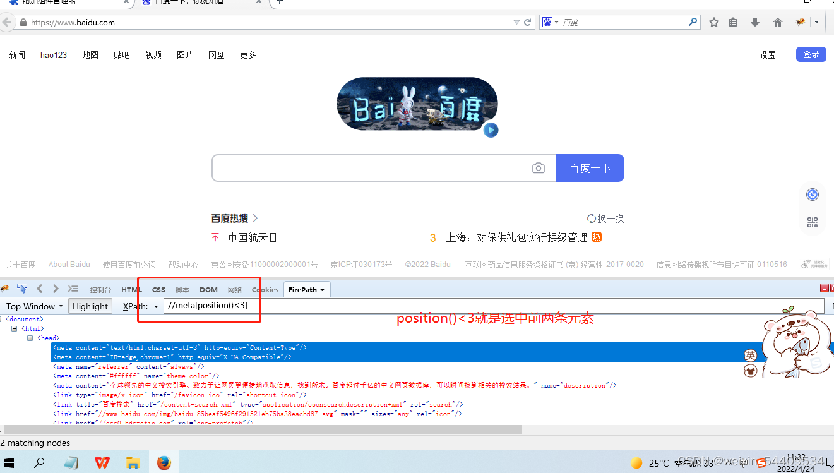
Task: Click the 登录 login button
Action: point(811,54)
